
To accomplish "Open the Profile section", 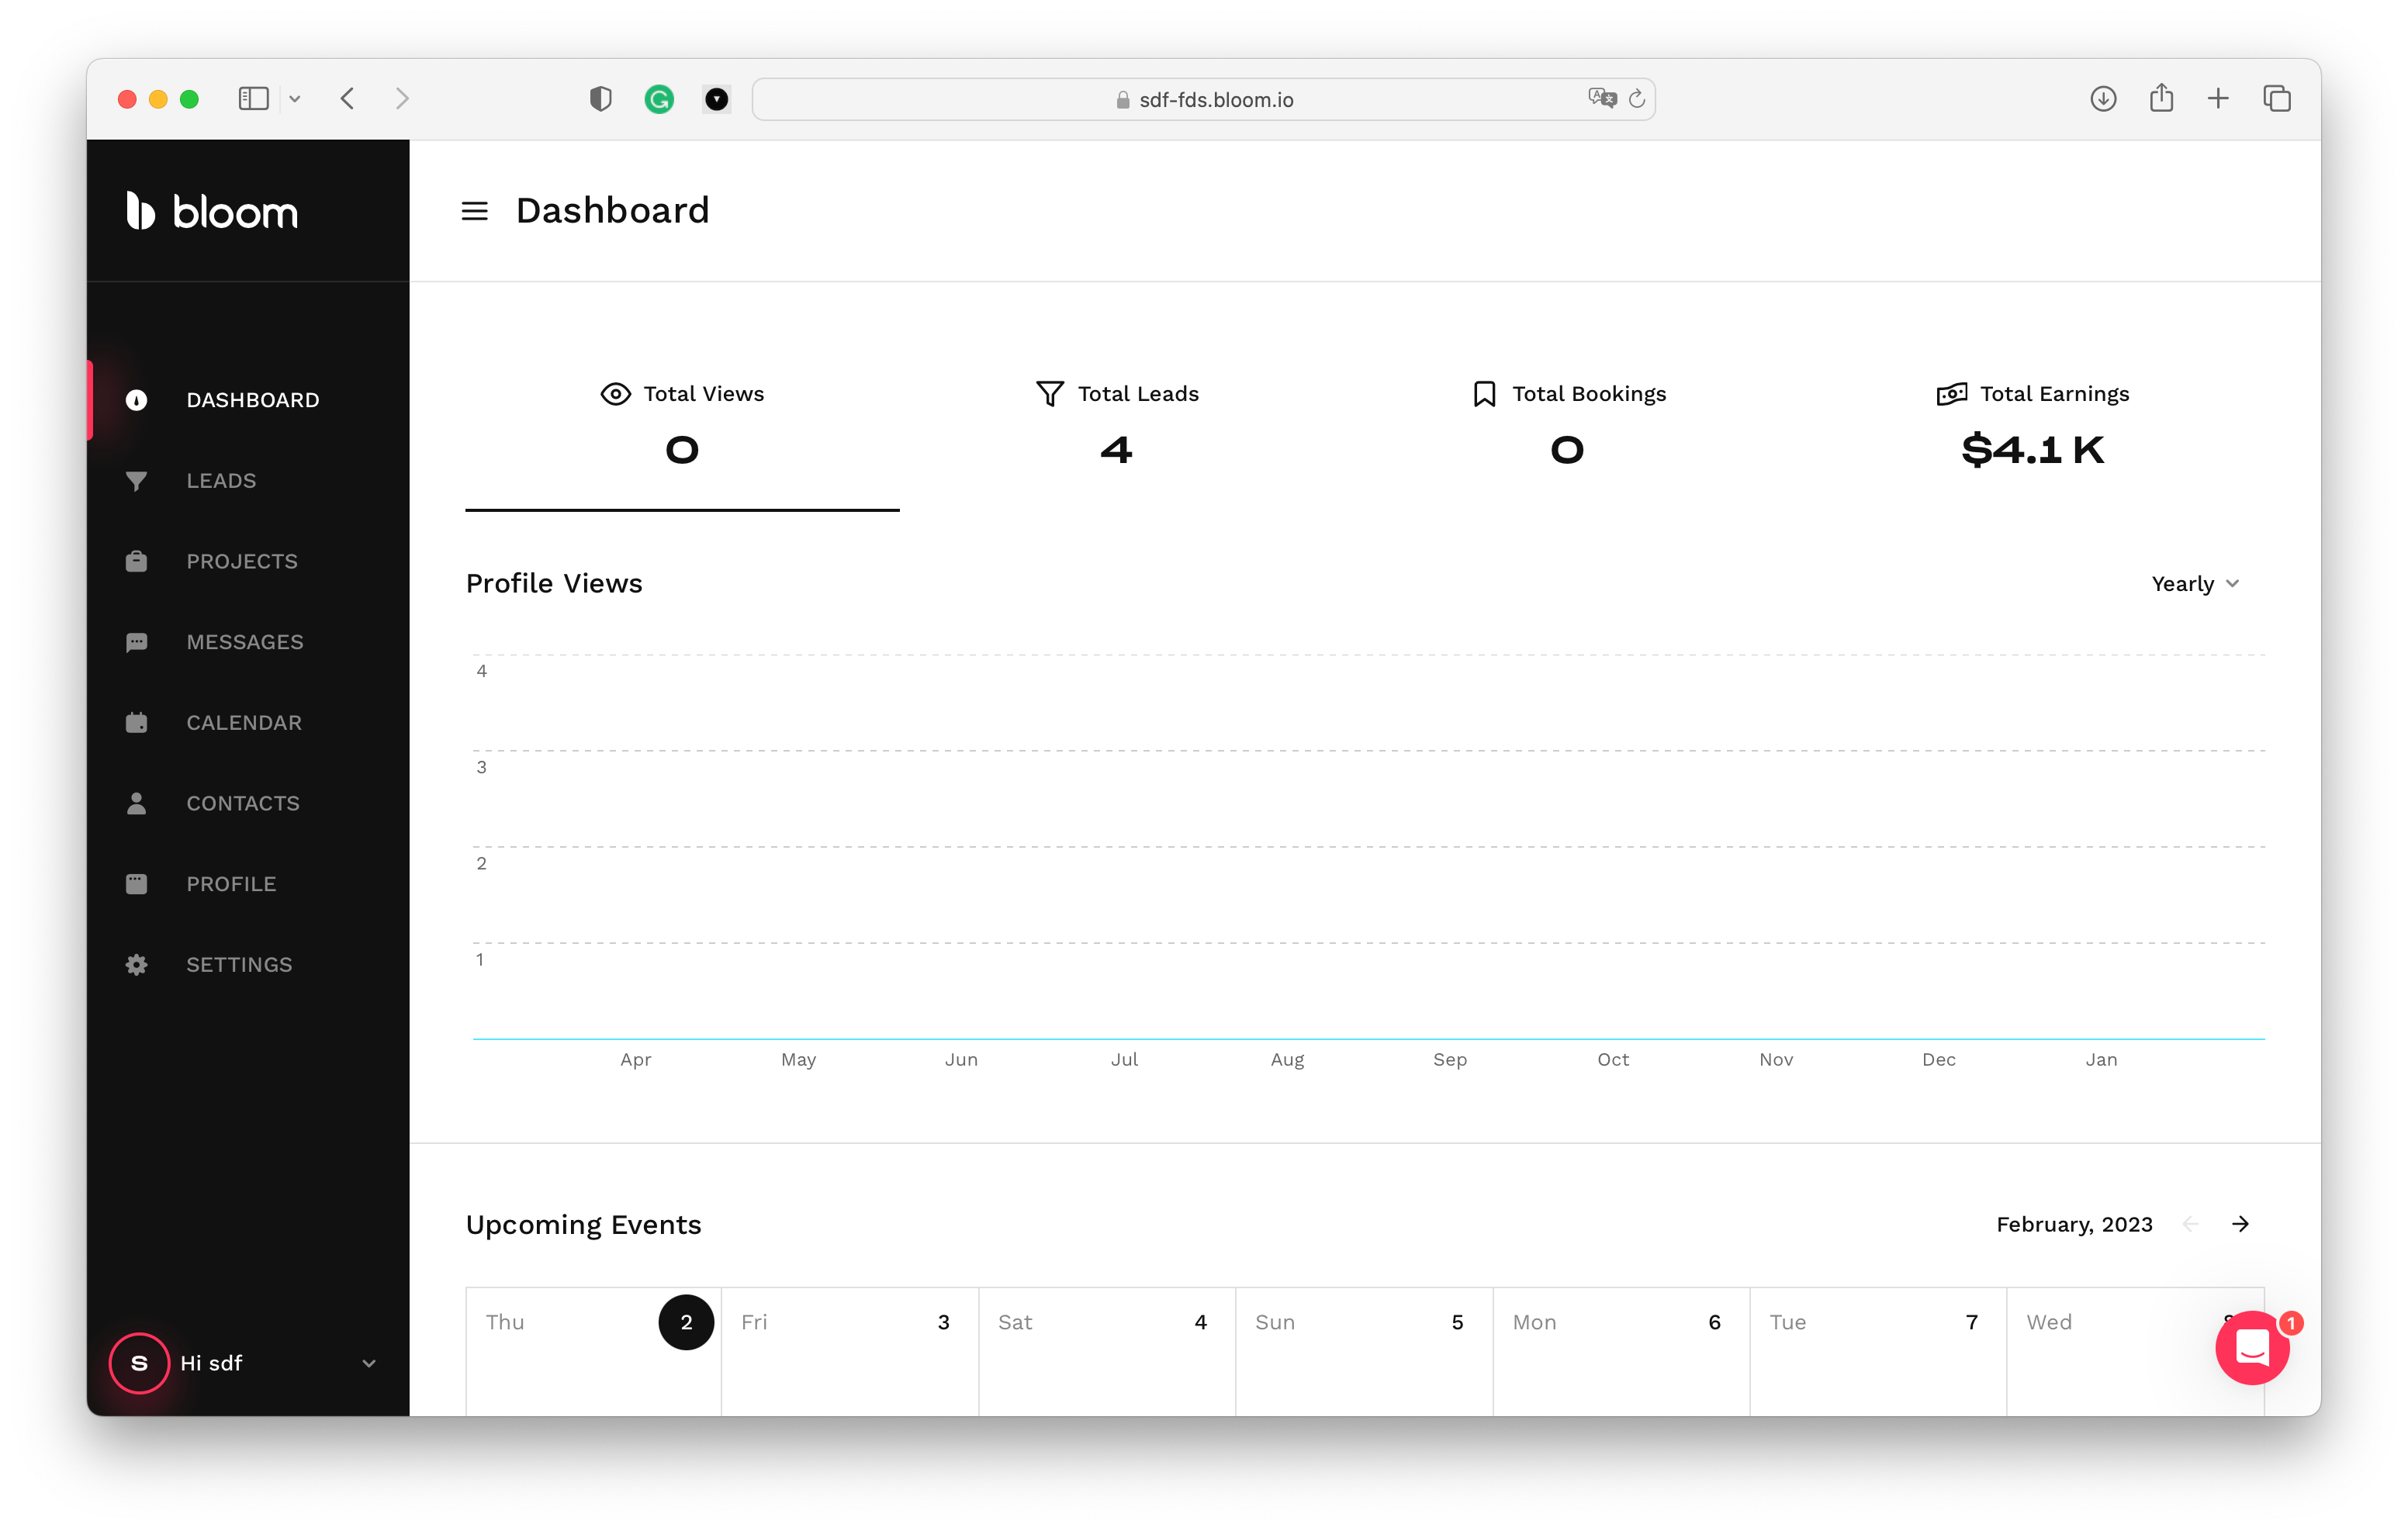I will (231, 883).
